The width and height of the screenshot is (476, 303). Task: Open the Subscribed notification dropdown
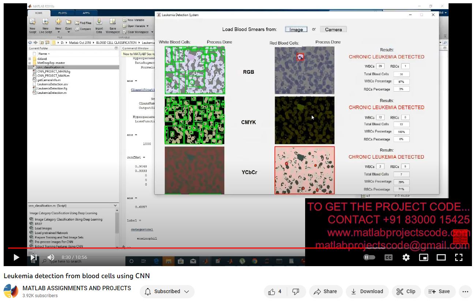coord(167,291)
